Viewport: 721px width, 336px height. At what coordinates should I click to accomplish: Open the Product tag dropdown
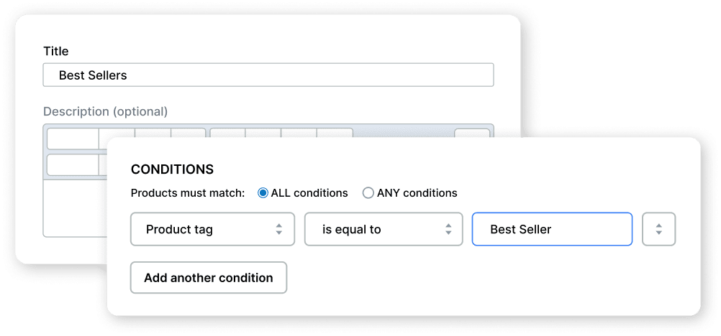(212, 230)
